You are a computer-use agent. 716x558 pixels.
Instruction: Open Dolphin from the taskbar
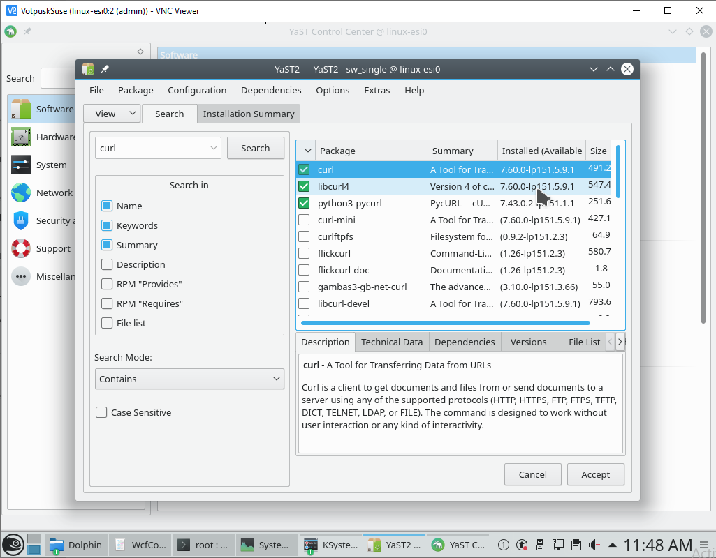coord(76,545)
